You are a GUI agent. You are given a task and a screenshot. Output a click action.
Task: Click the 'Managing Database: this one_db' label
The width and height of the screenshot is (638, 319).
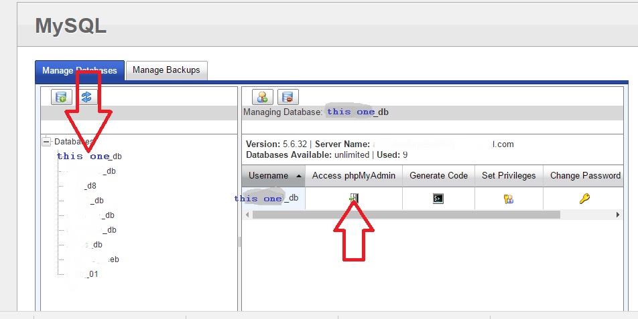(316, 112)
